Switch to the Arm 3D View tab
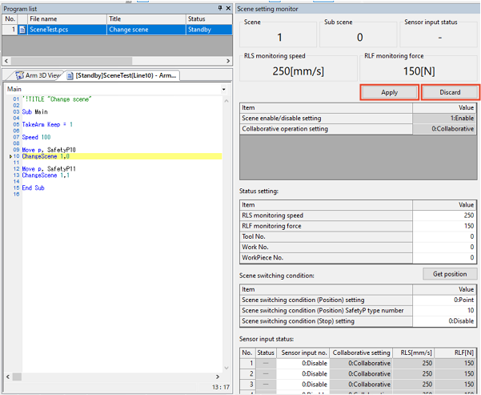Image resolution: width=481 pixels, height=395 pixels. pyautogui.click(x=38, y=75)
